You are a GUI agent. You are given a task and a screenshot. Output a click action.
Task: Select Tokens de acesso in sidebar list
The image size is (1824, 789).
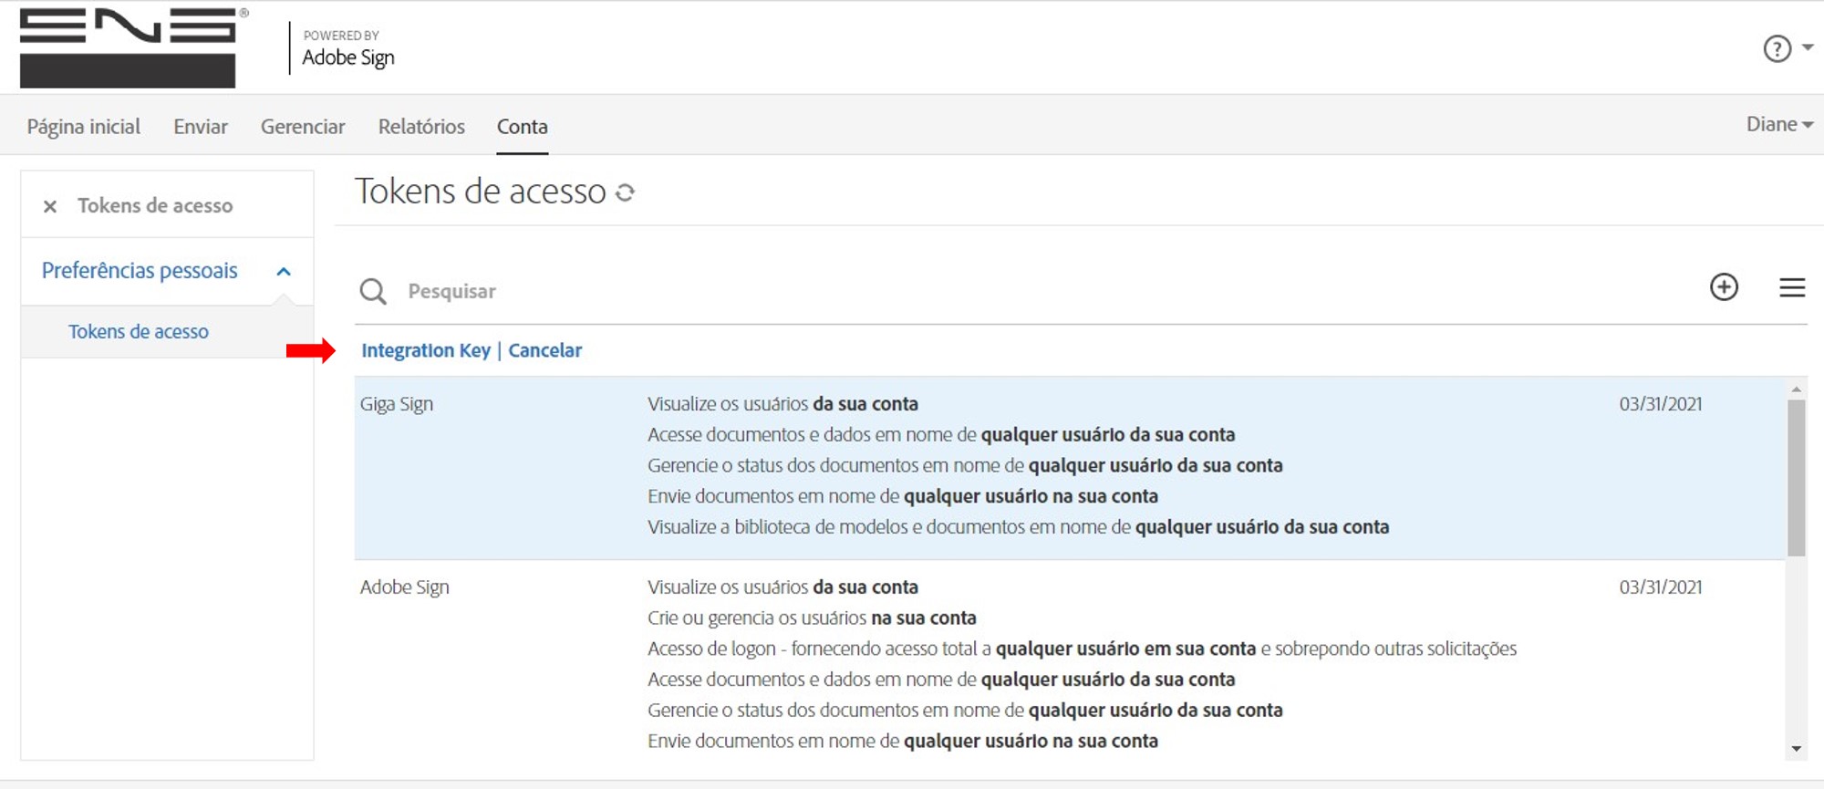point(139,332)
